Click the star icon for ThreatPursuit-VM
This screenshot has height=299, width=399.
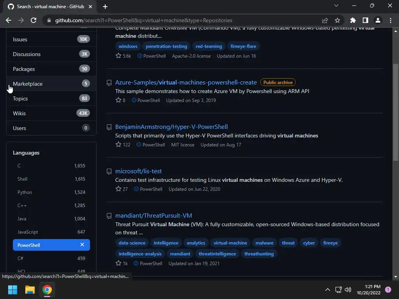coord(118,263)
